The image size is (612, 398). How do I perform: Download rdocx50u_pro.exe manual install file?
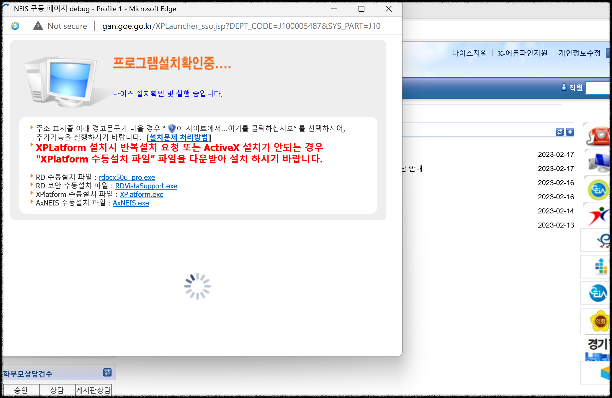click(x=127, y=177)
